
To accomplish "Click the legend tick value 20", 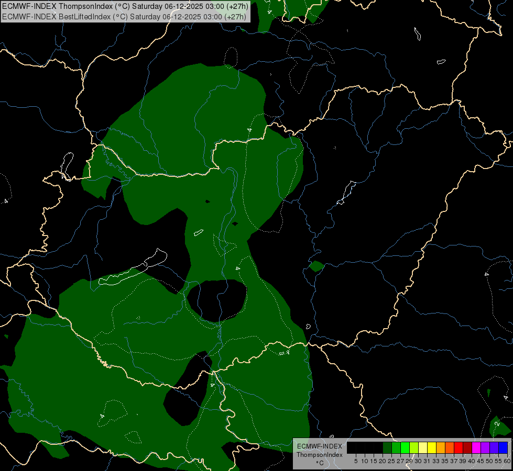I will [383, 461].
